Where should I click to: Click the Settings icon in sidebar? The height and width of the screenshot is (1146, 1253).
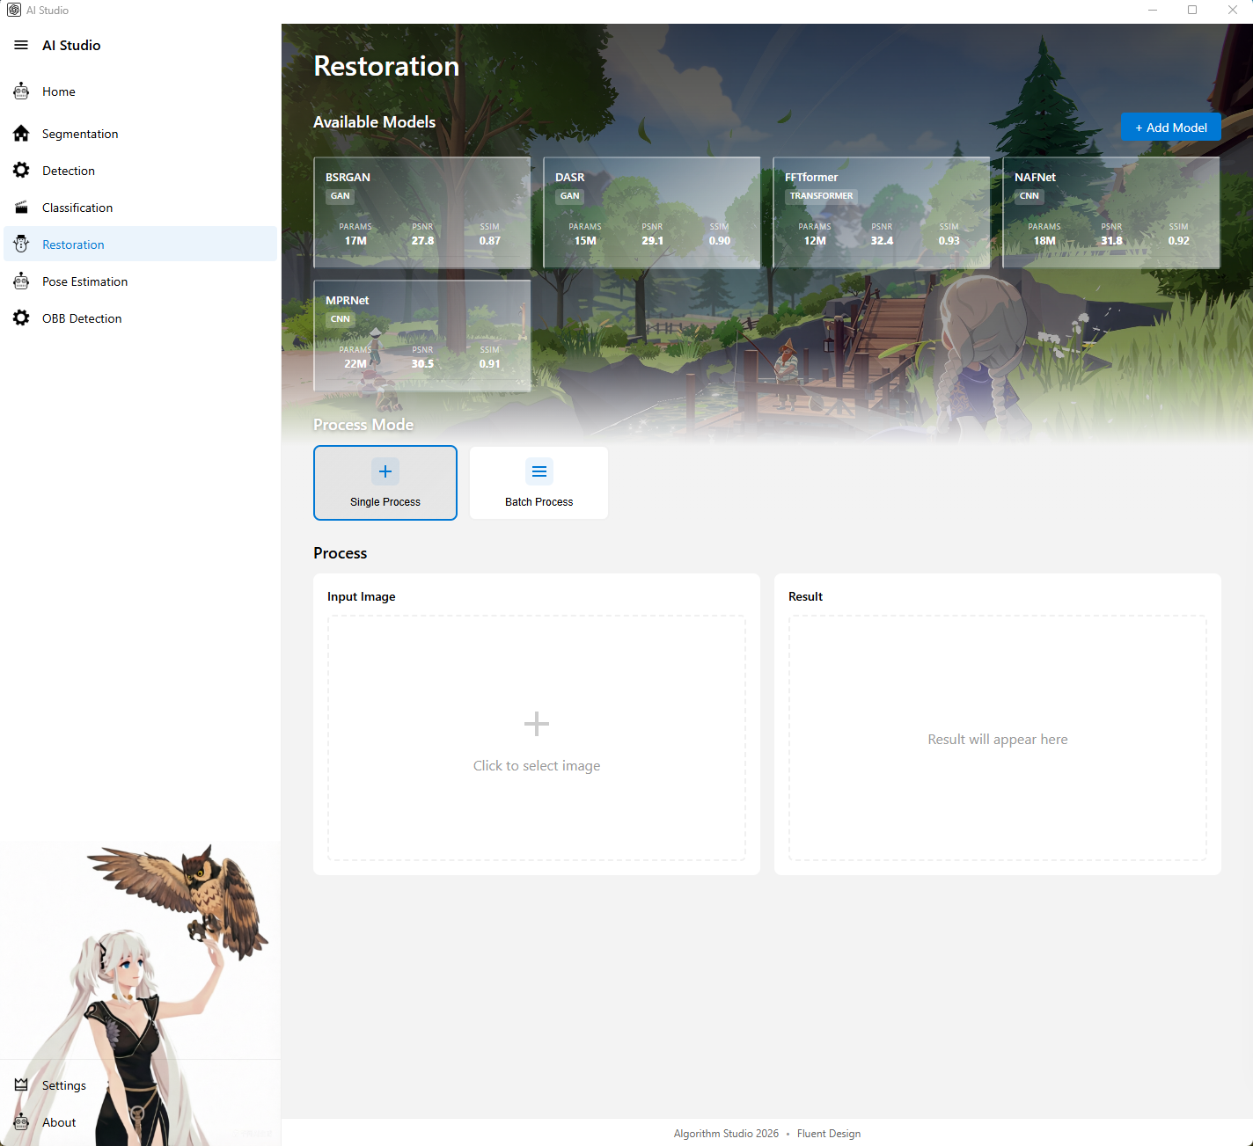point(21,1085)
